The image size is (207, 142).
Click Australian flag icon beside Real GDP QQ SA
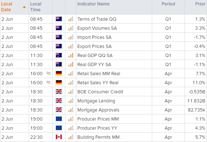pyautogui.click(x=59, y=55)
